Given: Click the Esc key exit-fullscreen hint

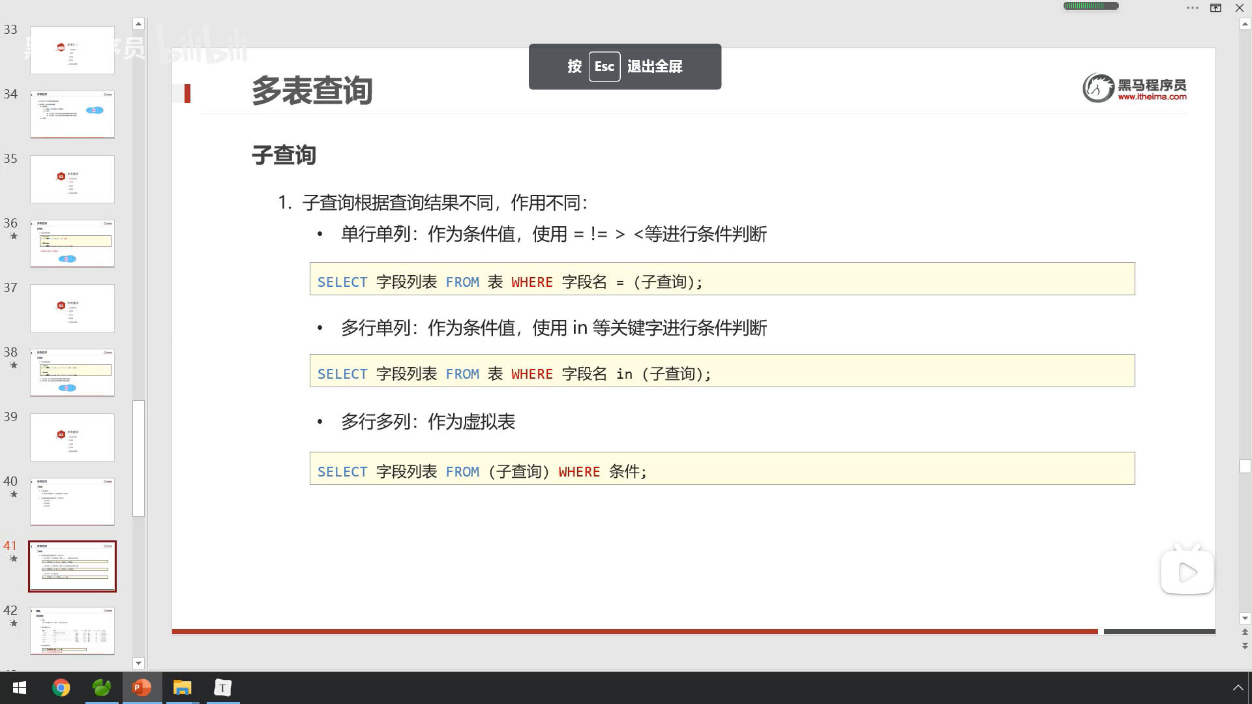Looking at the screenshot, I should point(604,66).
